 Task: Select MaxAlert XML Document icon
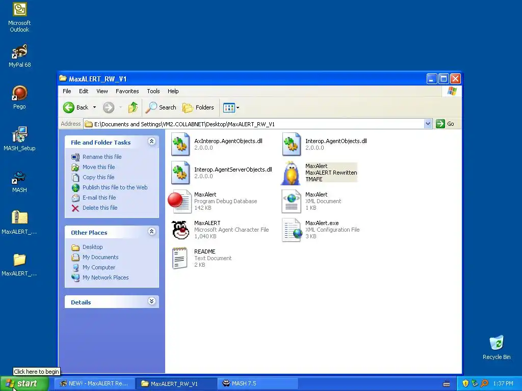click(x=291, y=201)
